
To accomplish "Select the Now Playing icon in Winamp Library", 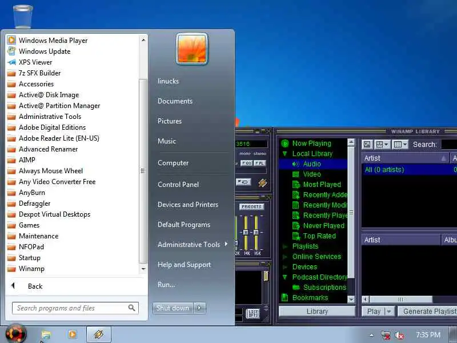I will 284,143.
